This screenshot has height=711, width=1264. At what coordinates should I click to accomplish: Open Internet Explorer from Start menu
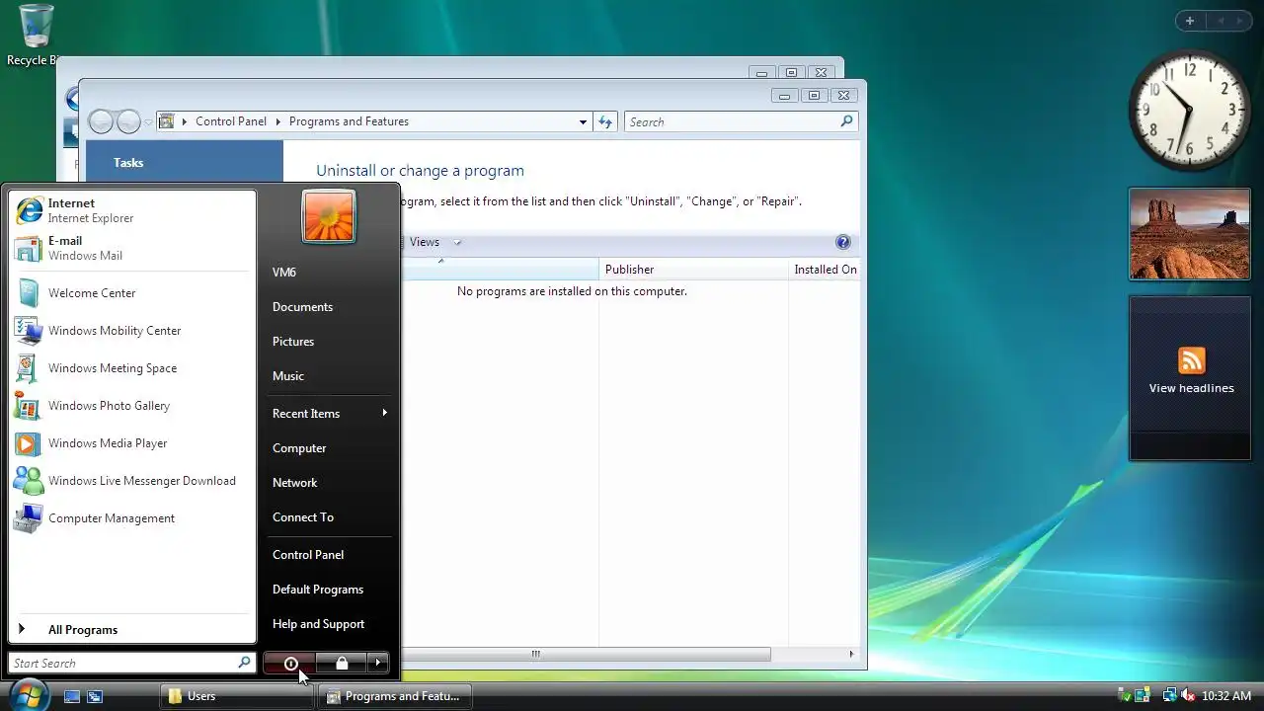131,210
